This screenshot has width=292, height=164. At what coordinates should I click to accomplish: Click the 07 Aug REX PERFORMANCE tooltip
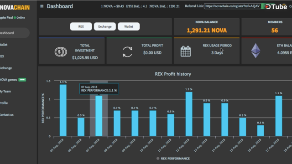point(99,89)
